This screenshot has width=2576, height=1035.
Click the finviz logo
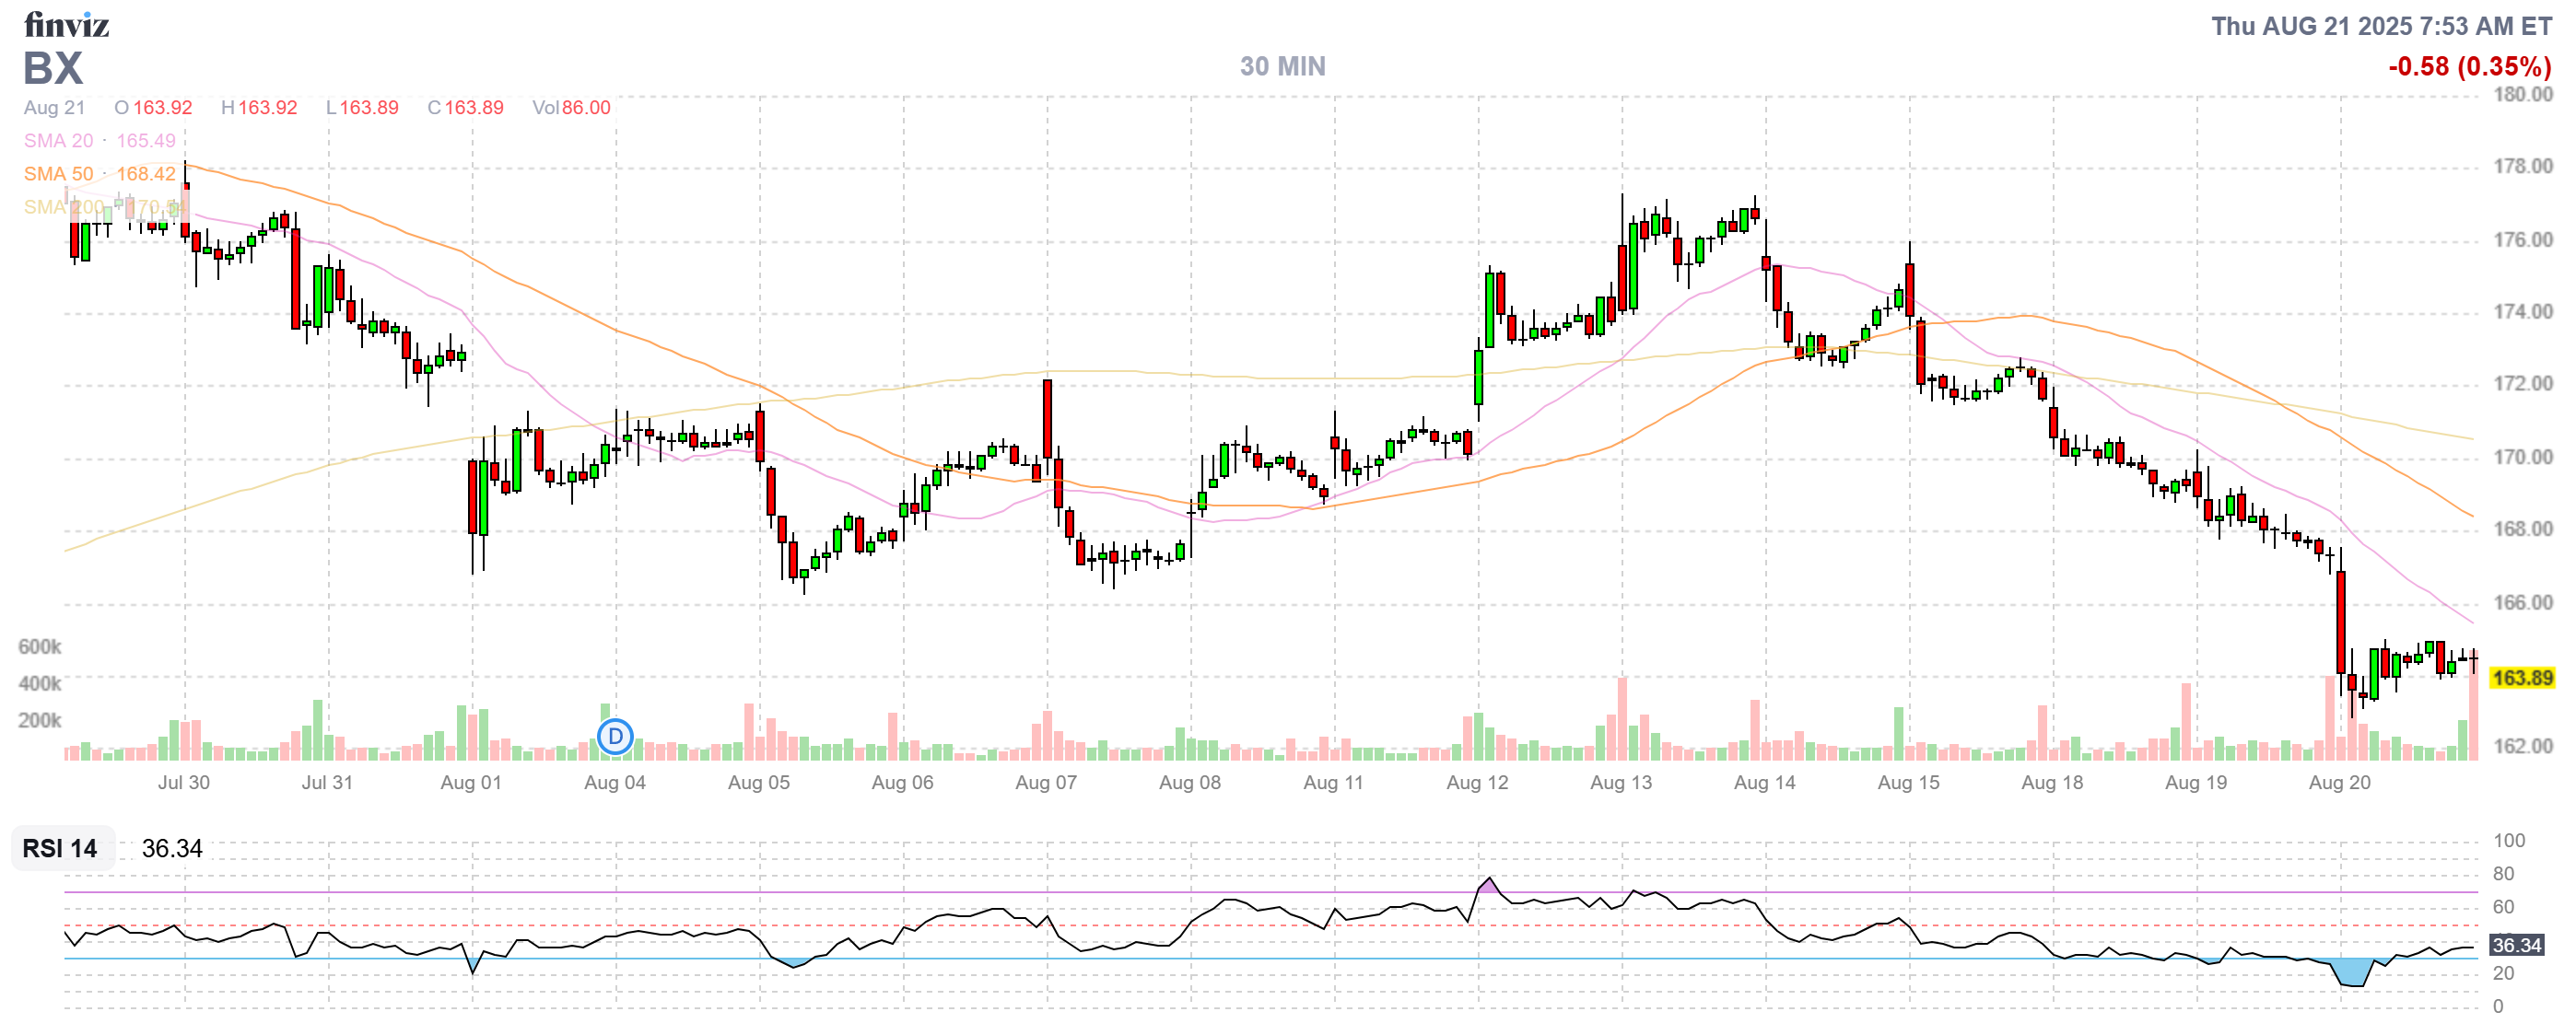[x=66, y=25]
